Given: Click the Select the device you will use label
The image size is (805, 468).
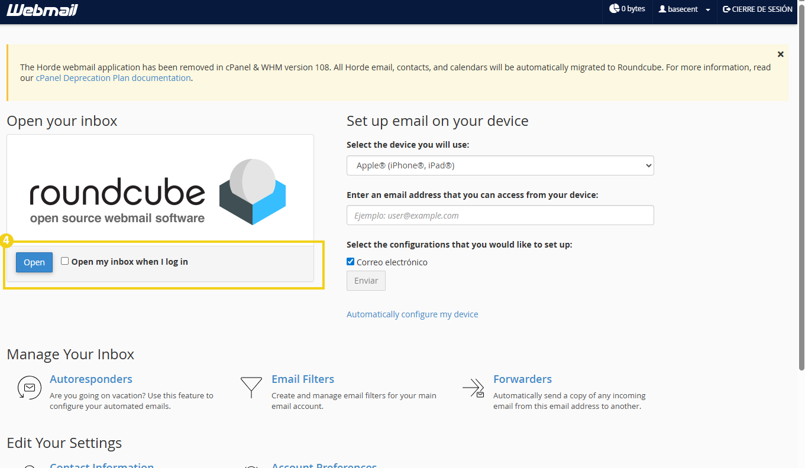Looking at the screenshot, I should tap(408, 145).
